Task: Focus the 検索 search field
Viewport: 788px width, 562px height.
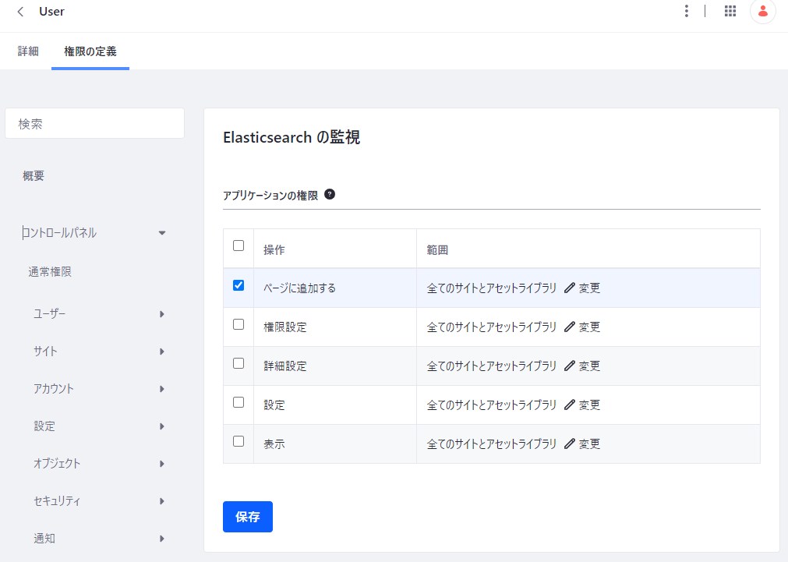Action: pyautogui.click(x=94, y=124)
